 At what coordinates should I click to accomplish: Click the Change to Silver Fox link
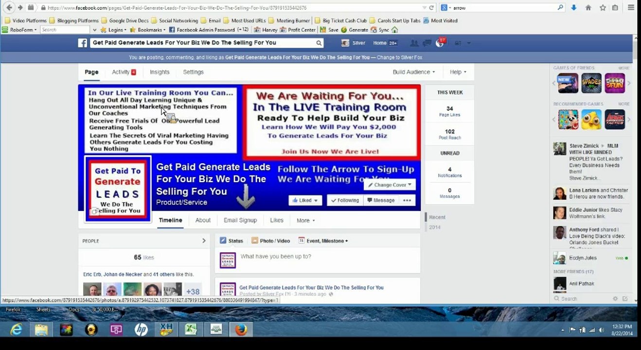(x=399, y=57)
